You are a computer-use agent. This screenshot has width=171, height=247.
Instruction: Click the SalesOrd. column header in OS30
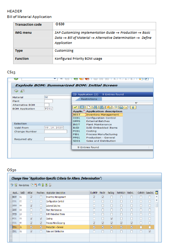(x=150, y=193)
